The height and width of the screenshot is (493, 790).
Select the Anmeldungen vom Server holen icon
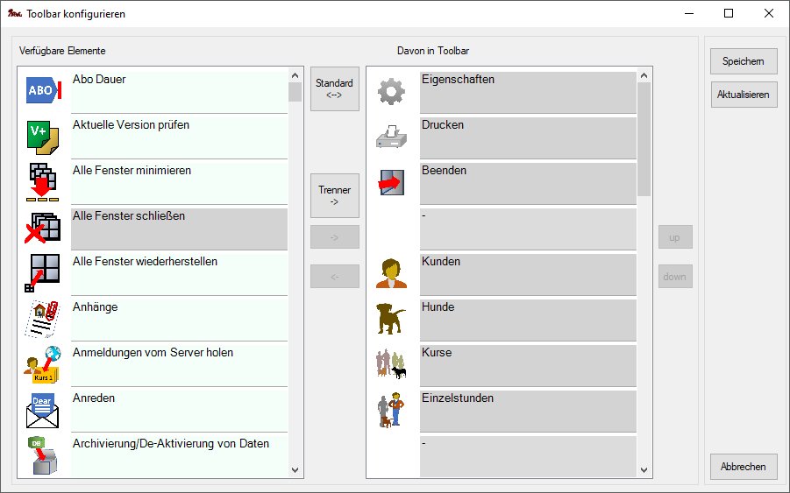(x=42, y=364)
